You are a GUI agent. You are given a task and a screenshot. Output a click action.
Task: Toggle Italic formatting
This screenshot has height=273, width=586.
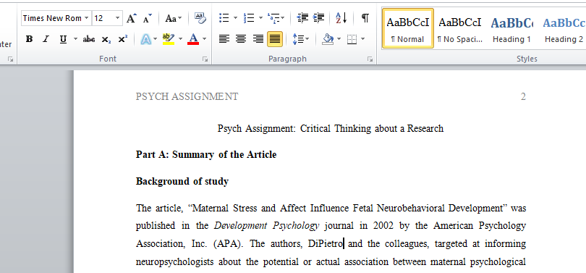pyautogui.click(x=46, y=39)
